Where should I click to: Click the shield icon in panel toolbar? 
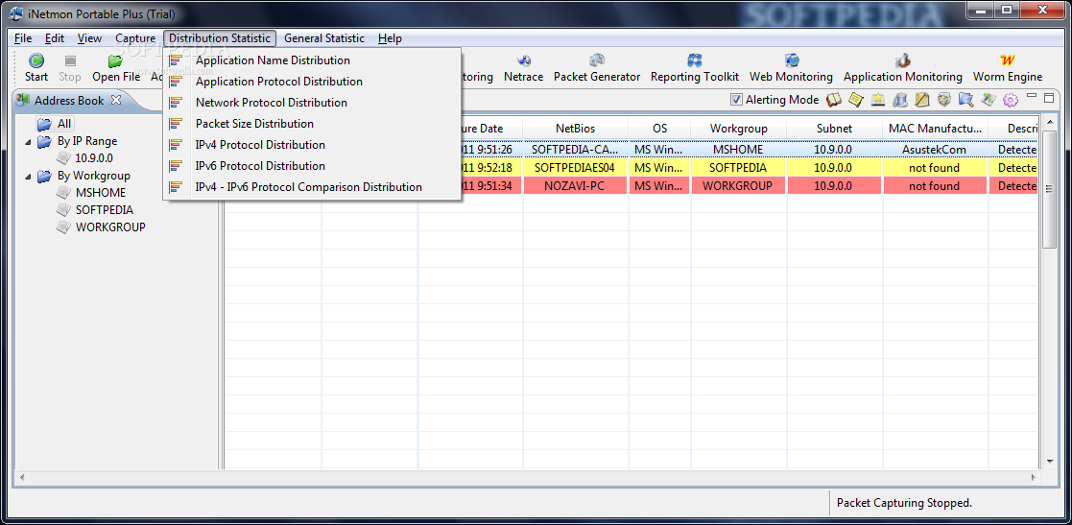pos(944,100)
